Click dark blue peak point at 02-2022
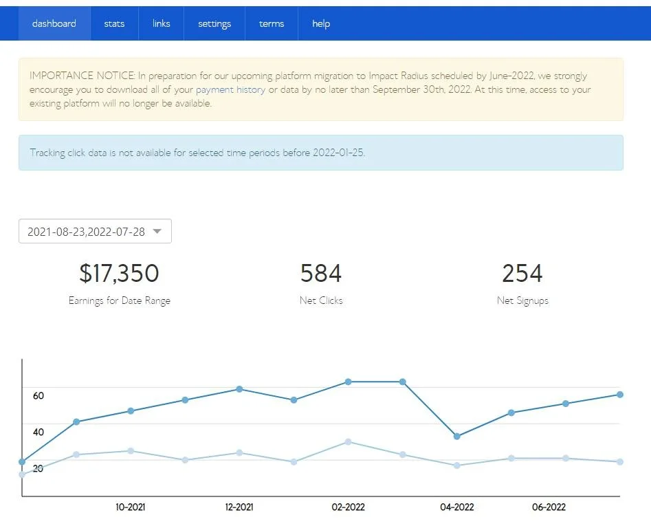Image resolution: width=651 pixels, height=526 pixels. [x=349, y=382]
